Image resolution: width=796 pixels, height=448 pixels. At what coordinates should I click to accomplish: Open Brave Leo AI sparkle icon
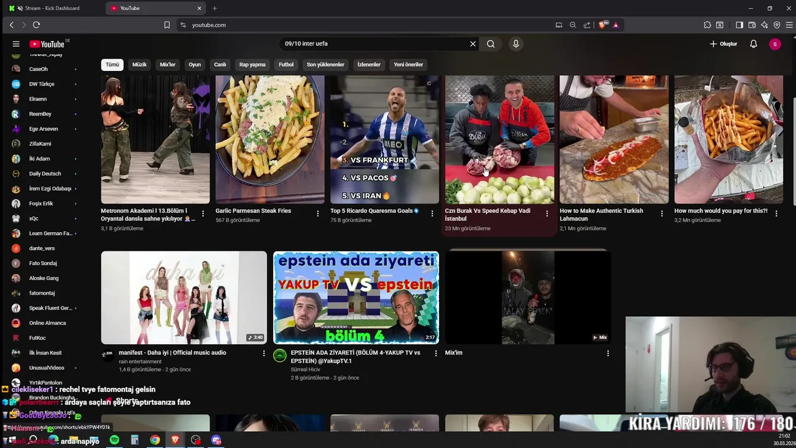pos(764,25)
